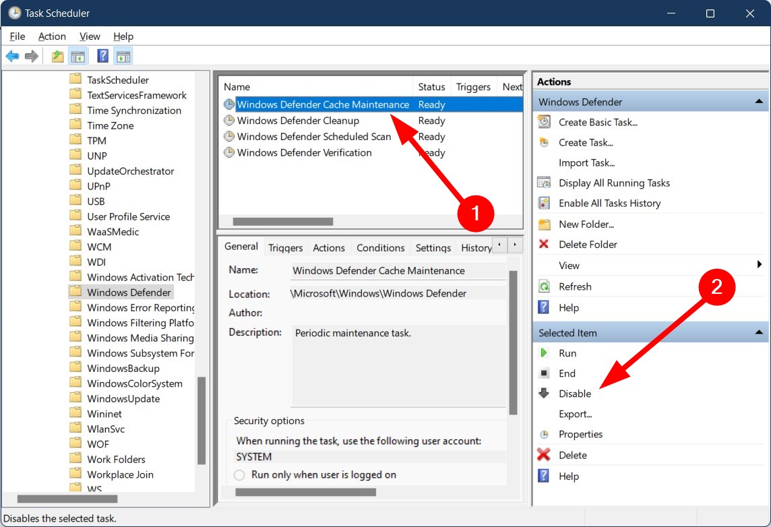Switch to the General tab
This screenshot has height=527, width=771.
(241, 246)
